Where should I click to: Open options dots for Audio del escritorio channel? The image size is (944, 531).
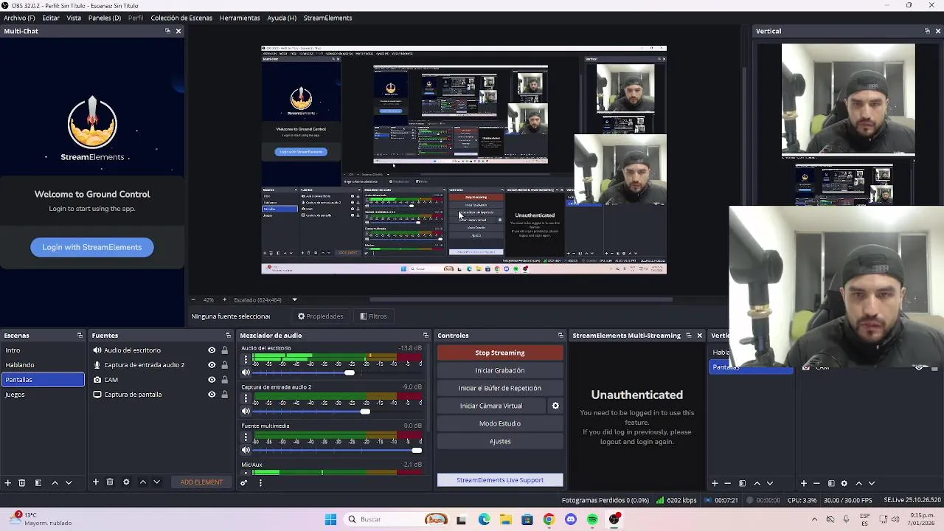(x=246, y=359)
